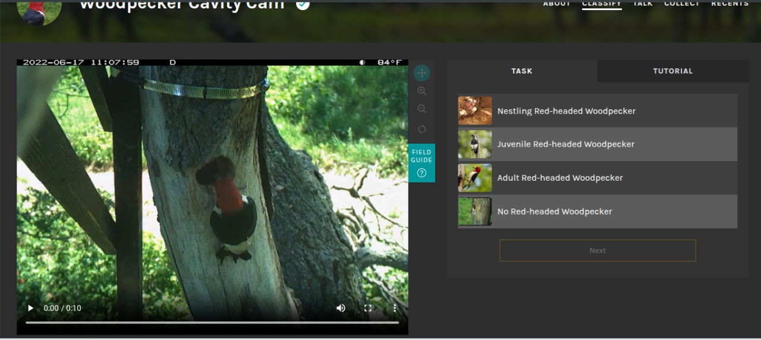The height and width of the screenshot is (340, 761).
Task: Select the pan/move image tool
Action: pos(422,73)
